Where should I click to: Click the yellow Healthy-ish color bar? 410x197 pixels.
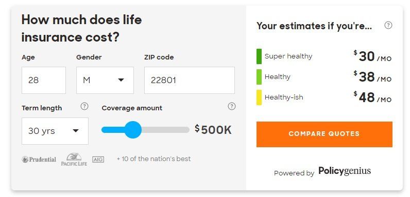click(259, 97)
